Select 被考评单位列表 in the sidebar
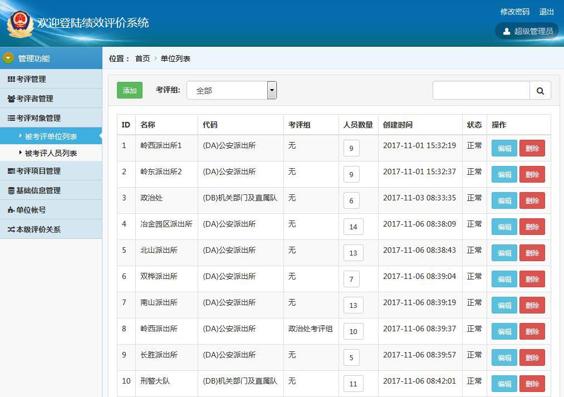This screenshot has width=564, height=397. (x=51, y=135)
